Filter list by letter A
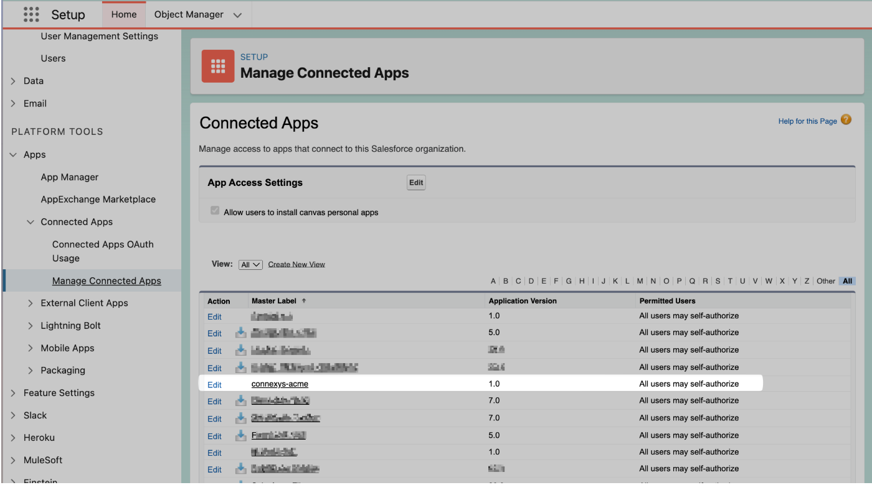 click(493, 281)
